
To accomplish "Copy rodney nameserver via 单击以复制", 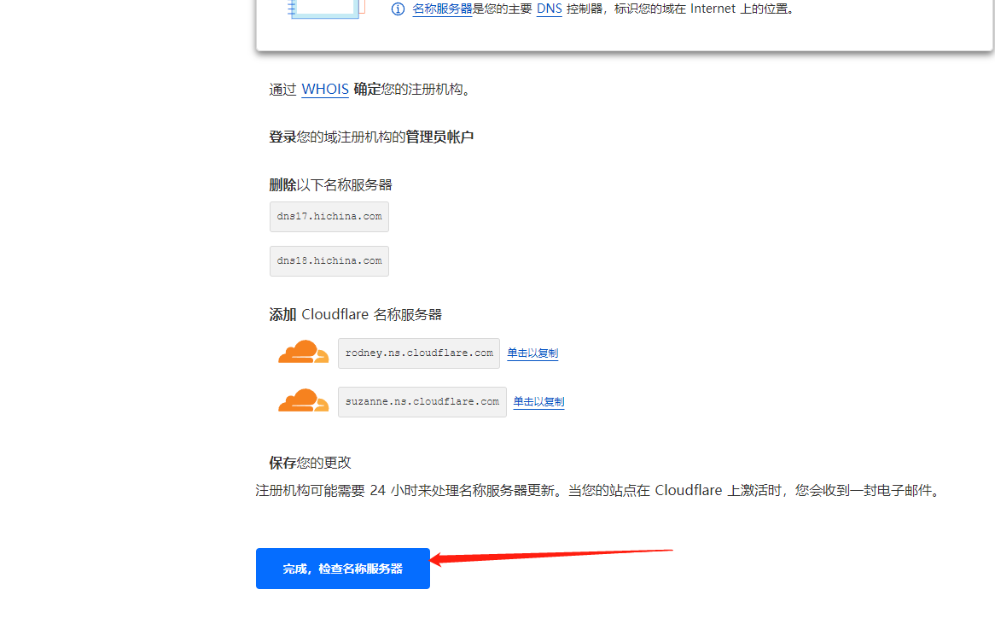I will pos(532,353).
